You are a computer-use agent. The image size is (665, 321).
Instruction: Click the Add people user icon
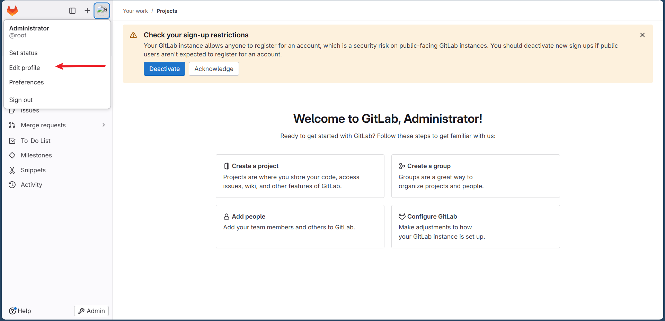(227, 217)
